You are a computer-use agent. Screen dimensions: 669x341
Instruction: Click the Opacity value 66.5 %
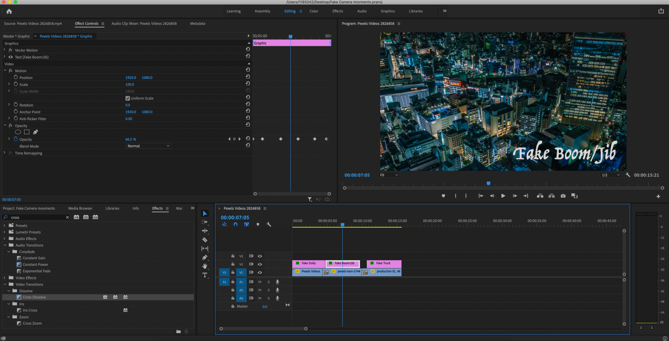[x=131, y=139]
